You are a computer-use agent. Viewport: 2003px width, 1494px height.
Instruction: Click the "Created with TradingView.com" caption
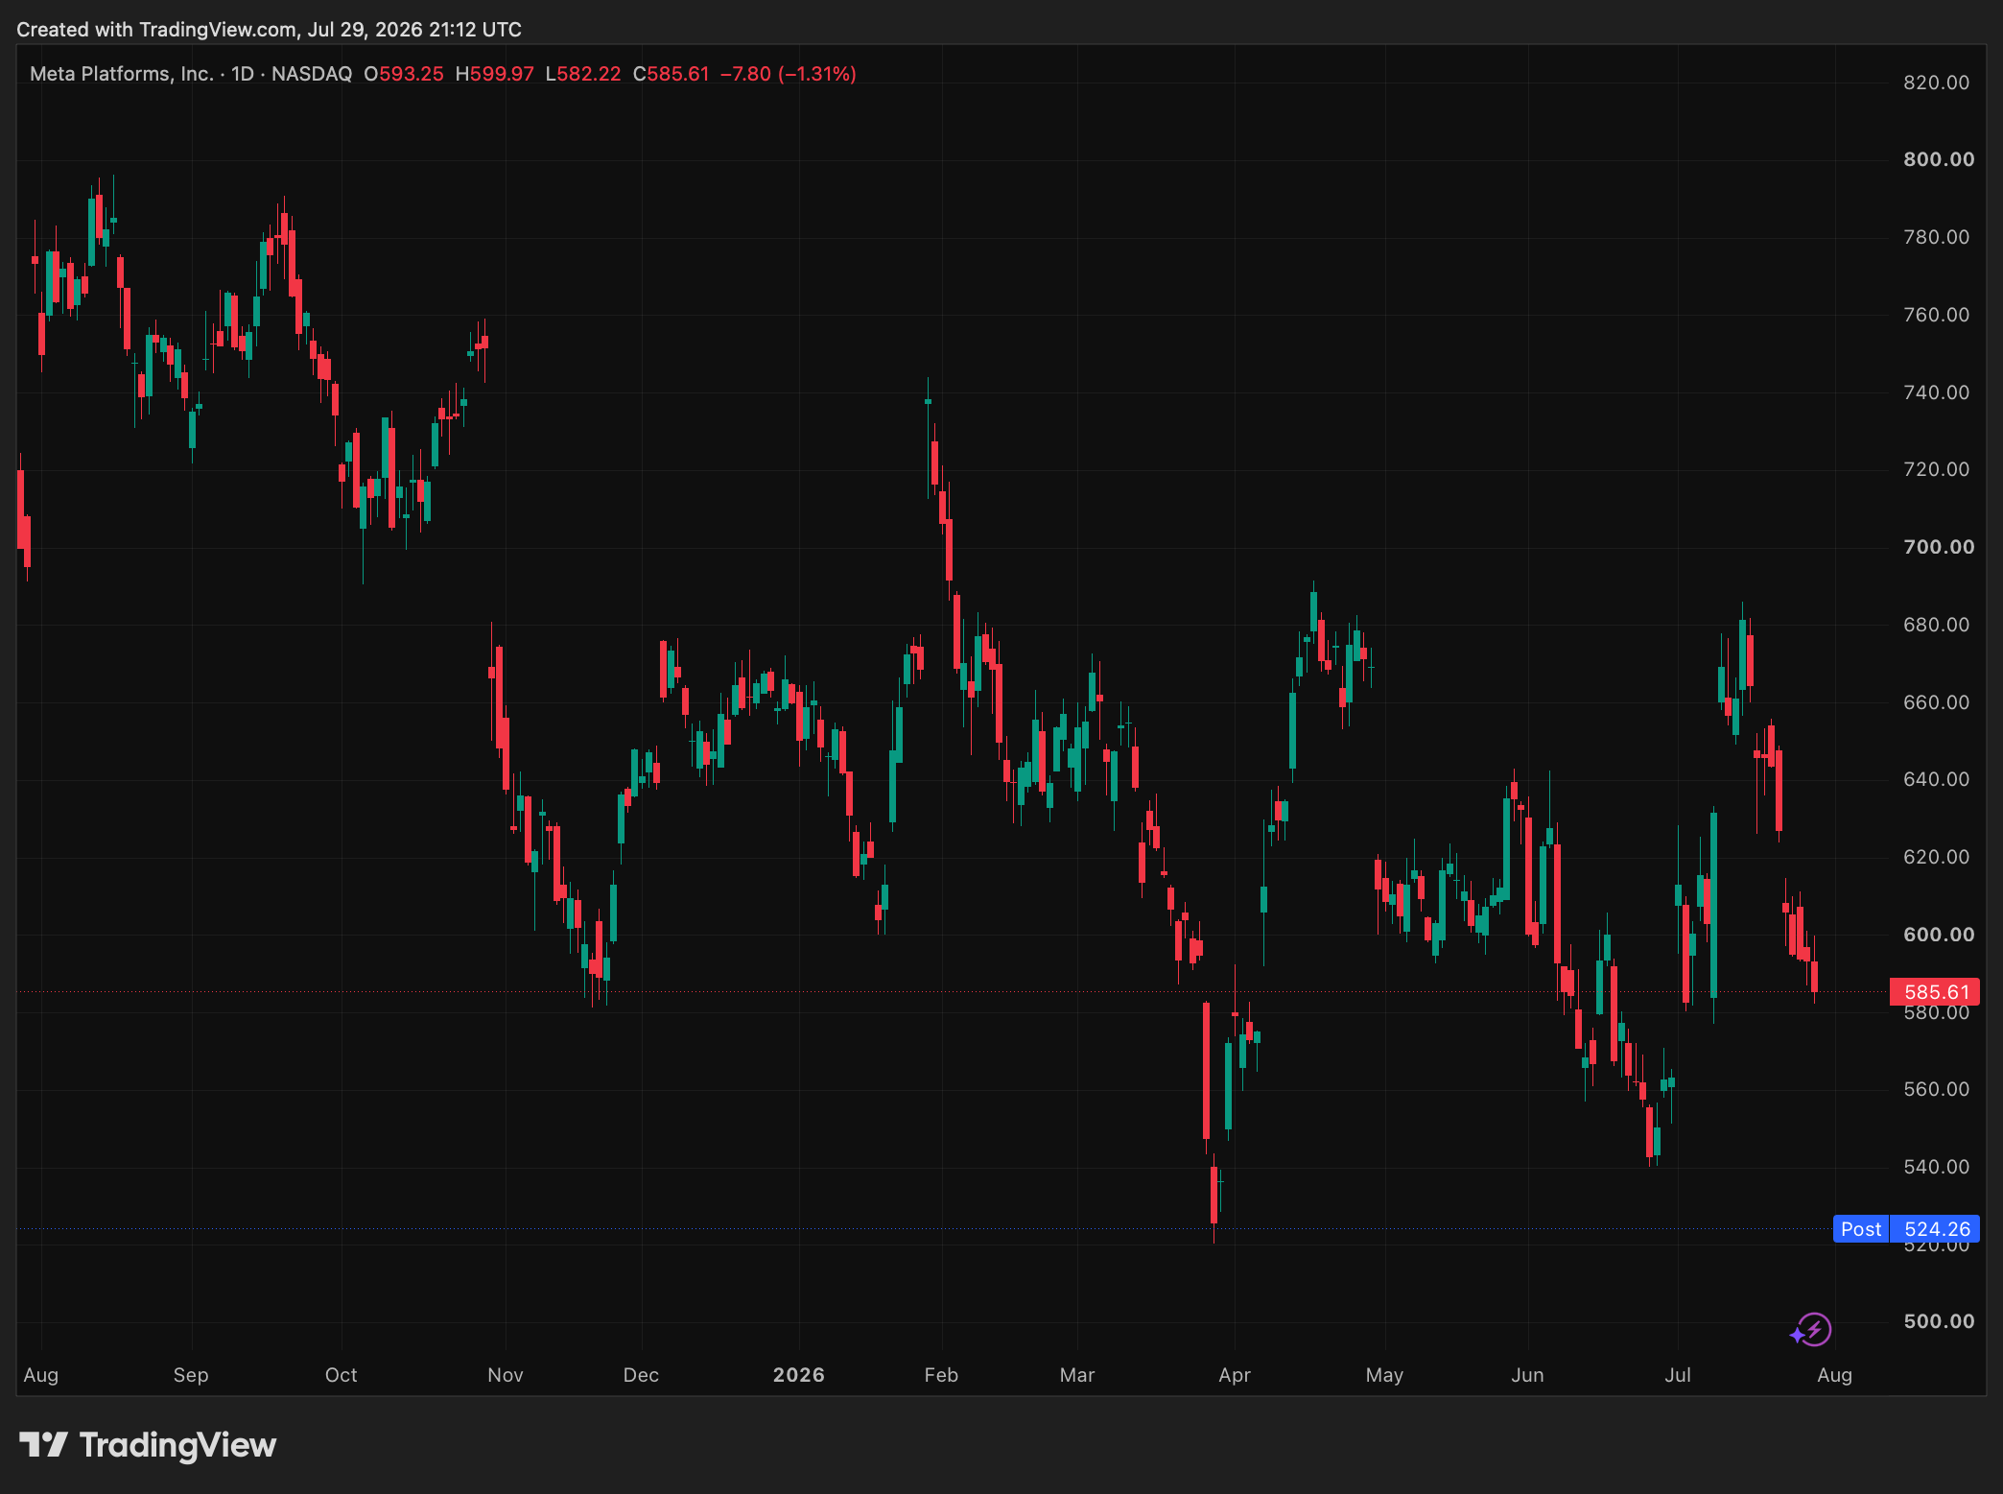click(157, 30)
